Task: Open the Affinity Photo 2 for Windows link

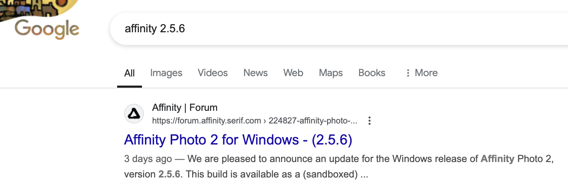Action: [x=238, y=140]
